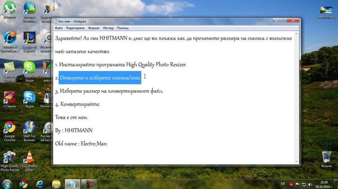Open Internet Download Manager desktop icon
The height and width of the screenshot is (189, 338).
(29, 12)
